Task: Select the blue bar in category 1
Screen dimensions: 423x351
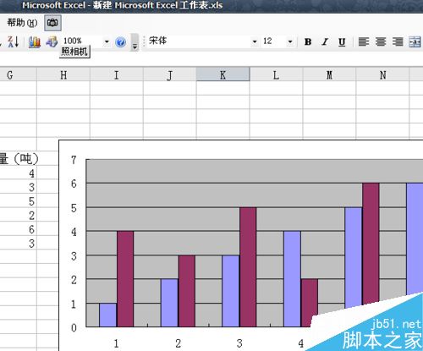Action: tap(107, 315)
